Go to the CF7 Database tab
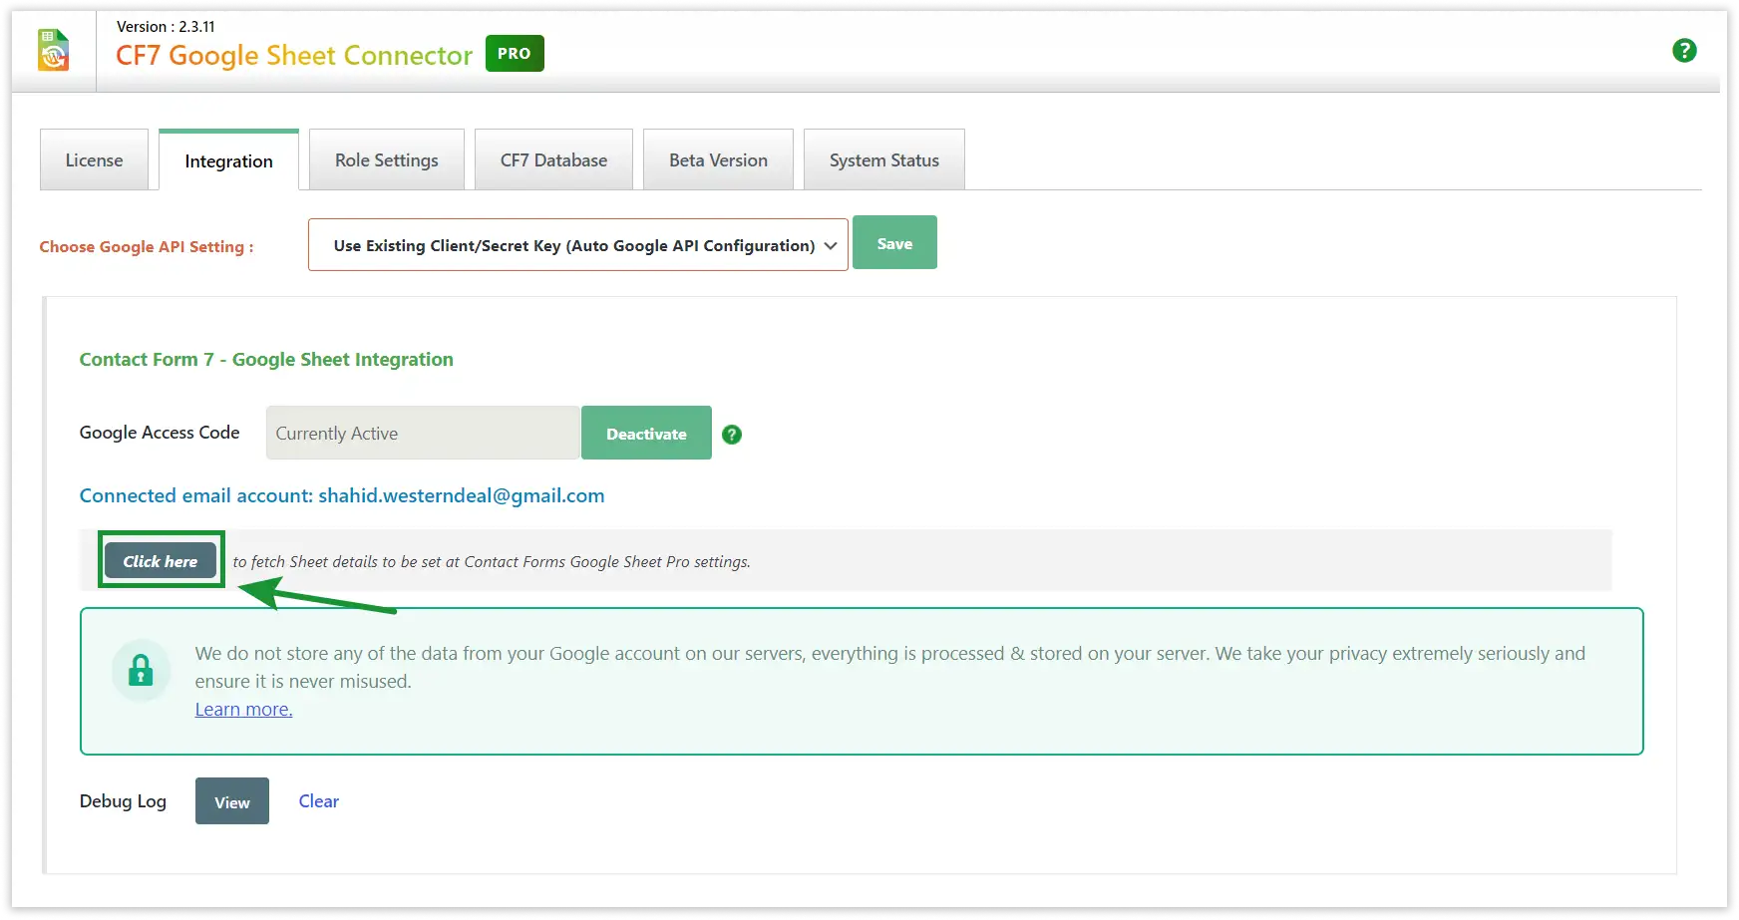Image resolution: width=1739 pixels, height=920 pixels. (x=553, y=160)
